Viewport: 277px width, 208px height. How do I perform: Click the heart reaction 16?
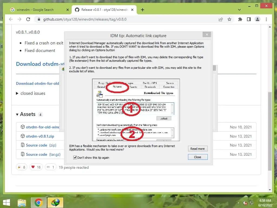pos(36,167)
